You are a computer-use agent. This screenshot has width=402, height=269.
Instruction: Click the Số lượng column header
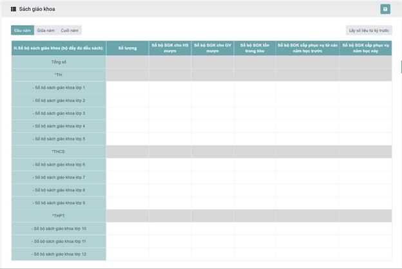pos(127,48)
